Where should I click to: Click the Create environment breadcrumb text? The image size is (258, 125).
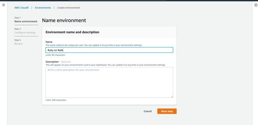(x=69, y=8)
